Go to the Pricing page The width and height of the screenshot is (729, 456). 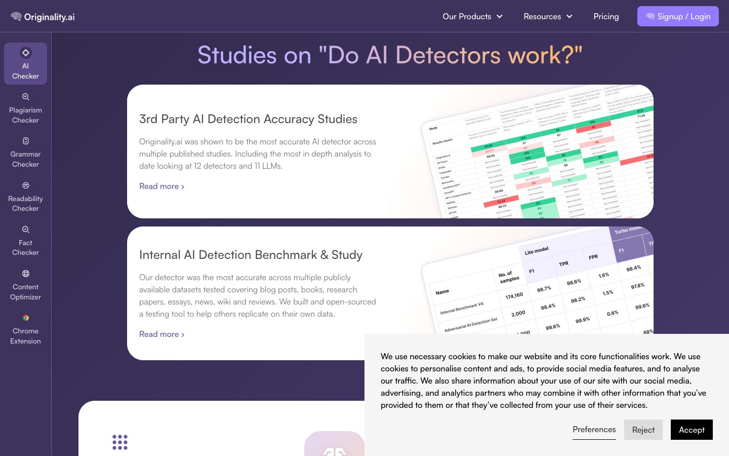(606, 17)
